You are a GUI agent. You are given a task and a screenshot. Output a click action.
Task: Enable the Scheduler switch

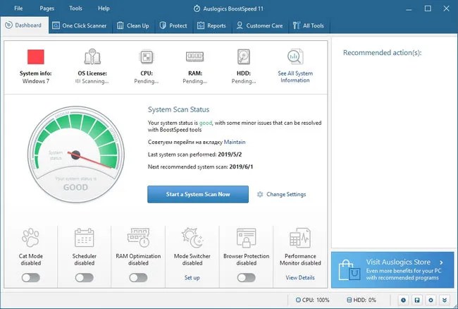click(x=84, y=278)
